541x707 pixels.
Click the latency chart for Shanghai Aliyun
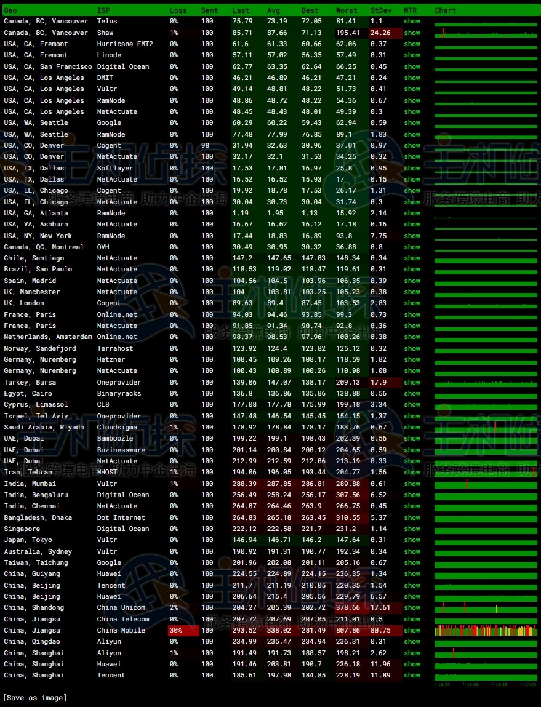click(486, 653)
